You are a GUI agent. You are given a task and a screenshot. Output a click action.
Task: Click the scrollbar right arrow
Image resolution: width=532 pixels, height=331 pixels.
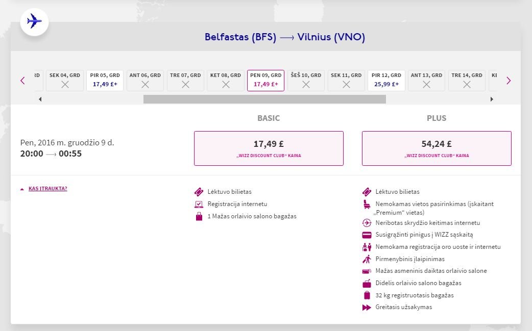click(x=492, y=99)
